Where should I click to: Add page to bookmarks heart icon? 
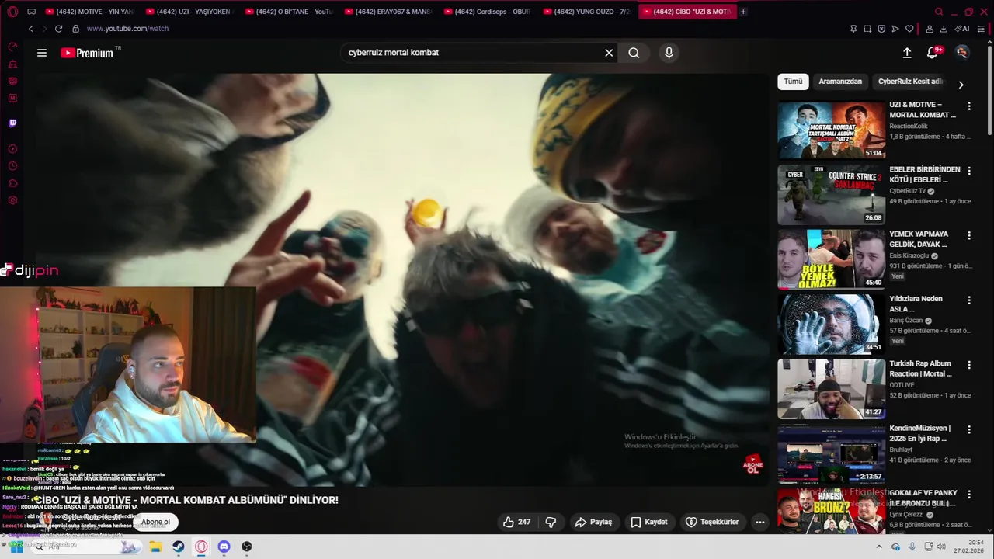pos(909,29)
